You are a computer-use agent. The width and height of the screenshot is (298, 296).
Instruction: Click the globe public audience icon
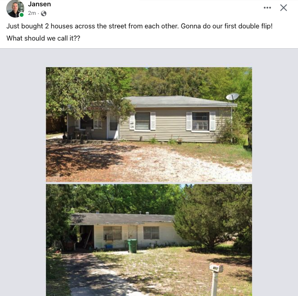(x=44, y=14)
